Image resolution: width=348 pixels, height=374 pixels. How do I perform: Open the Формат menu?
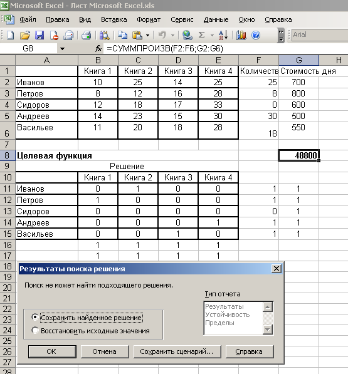pyautogui.click(x=149, y=19)
